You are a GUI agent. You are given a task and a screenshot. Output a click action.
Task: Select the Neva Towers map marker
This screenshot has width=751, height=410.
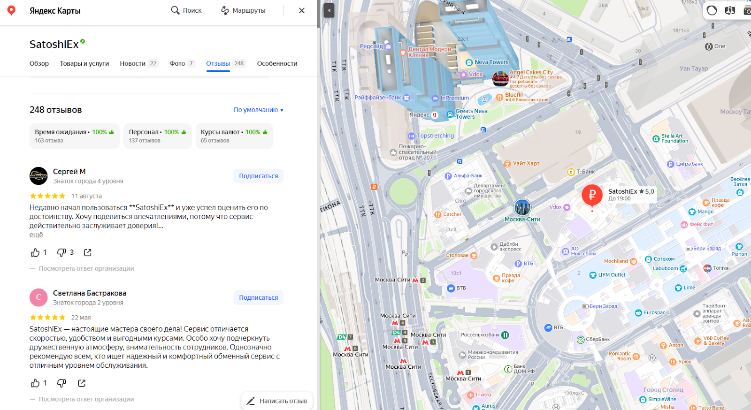(x=469, y=62)
